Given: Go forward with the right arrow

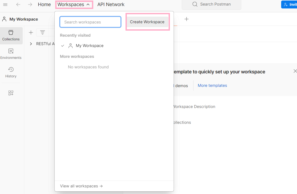Looking at the screenshot, I should tap(30, 4).
